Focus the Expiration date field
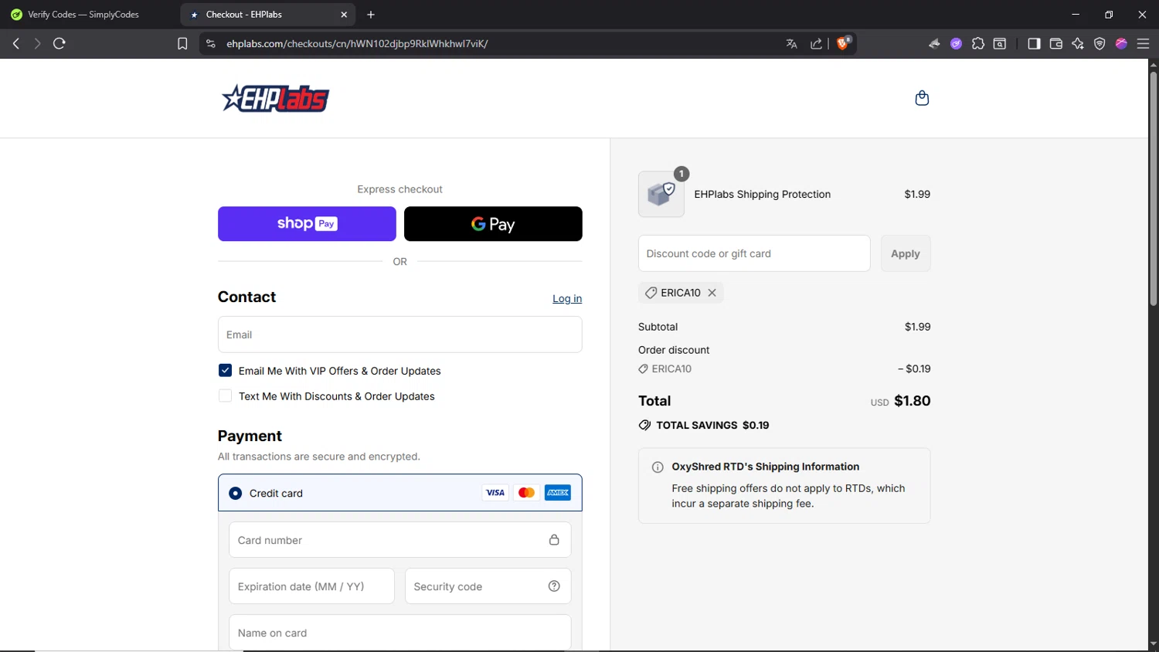Viewport: 1159px width, 652px height. pyautogui.click(x=311, y=586)
